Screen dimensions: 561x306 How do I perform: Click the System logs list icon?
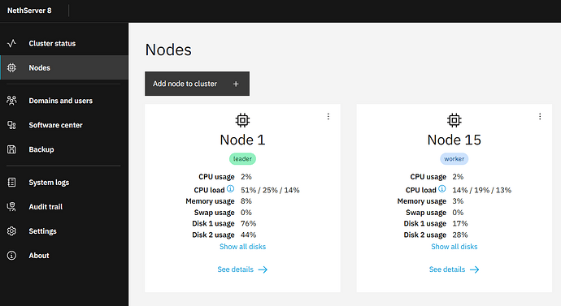pos(11,182)
